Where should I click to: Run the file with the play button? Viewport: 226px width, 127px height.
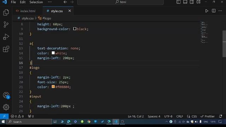[x=207, y=11]
